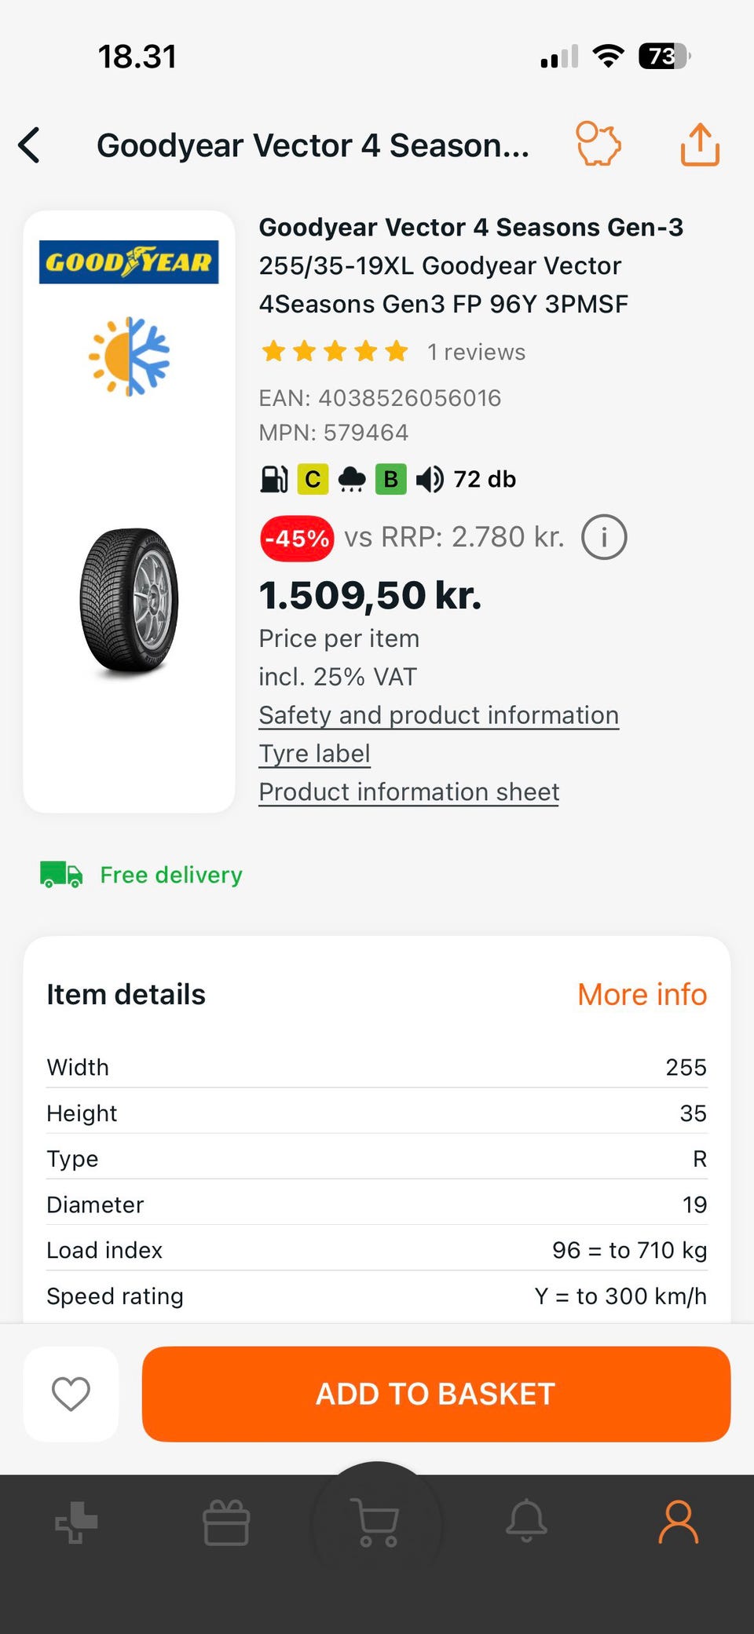This screenshot has width=754, height=1634.
Task: Open the user profile tab
Action: 678,1523
